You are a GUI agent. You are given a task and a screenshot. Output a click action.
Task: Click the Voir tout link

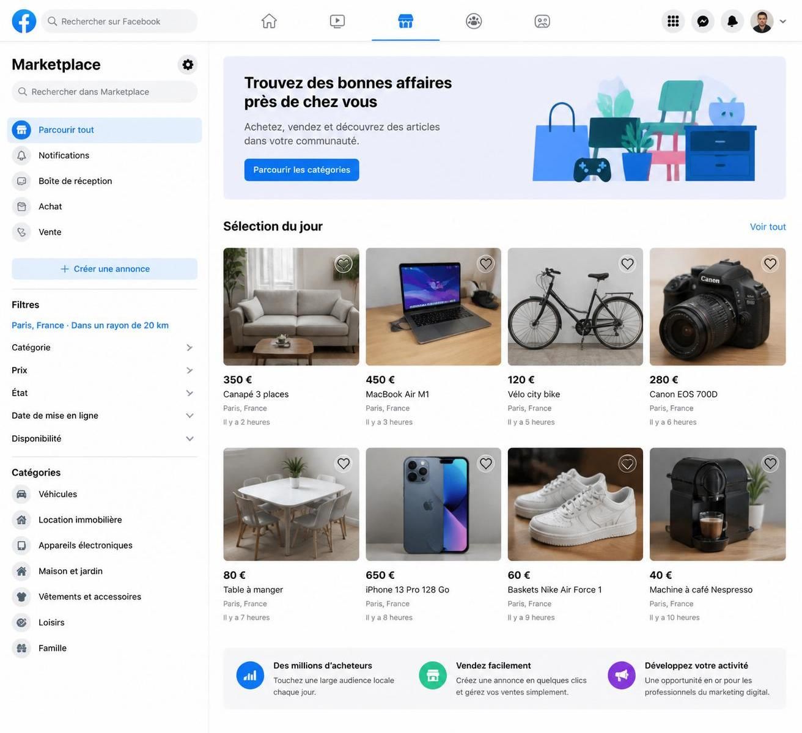(x=768, y=227)
